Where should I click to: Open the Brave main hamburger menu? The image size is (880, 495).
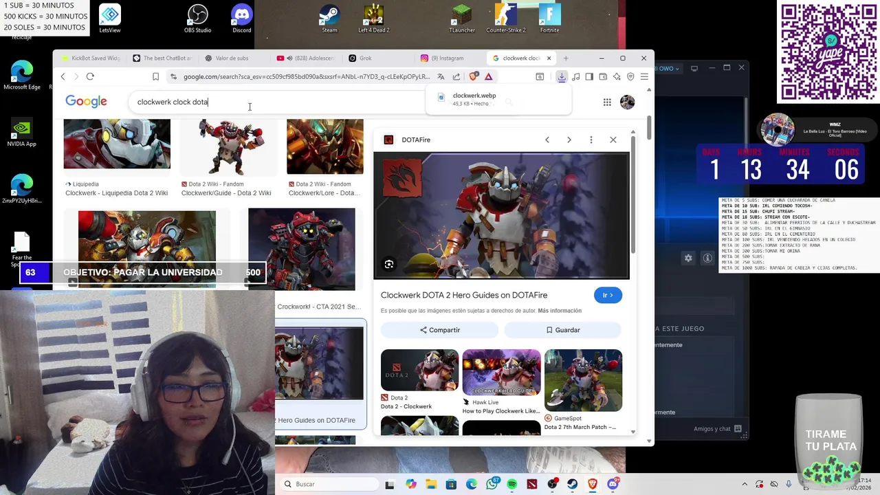[x=644, y=76]
